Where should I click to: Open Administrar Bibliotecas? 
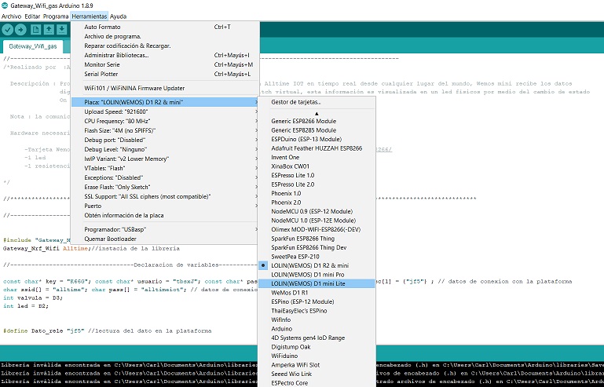tap(165, 55)
